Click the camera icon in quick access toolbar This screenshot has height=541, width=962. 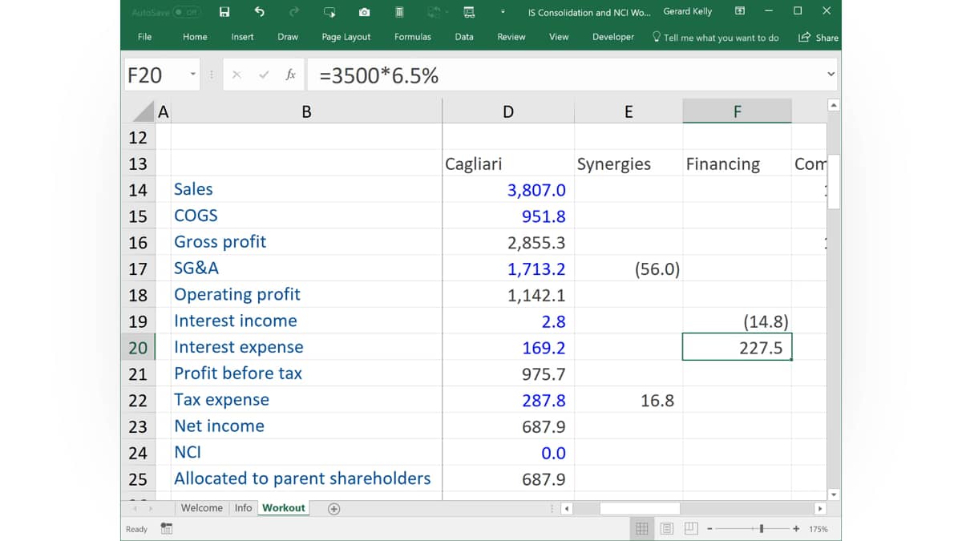click(x=365, y=12)
